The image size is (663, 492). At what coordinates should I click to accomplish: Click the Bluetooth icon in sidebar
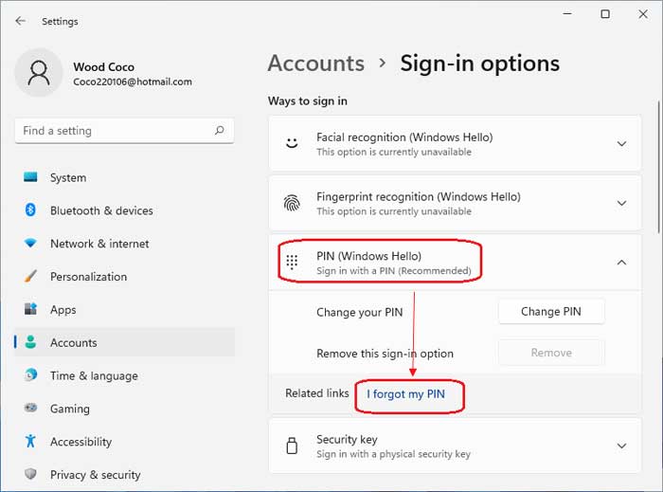pyautogui.click(x=30, y=210)
